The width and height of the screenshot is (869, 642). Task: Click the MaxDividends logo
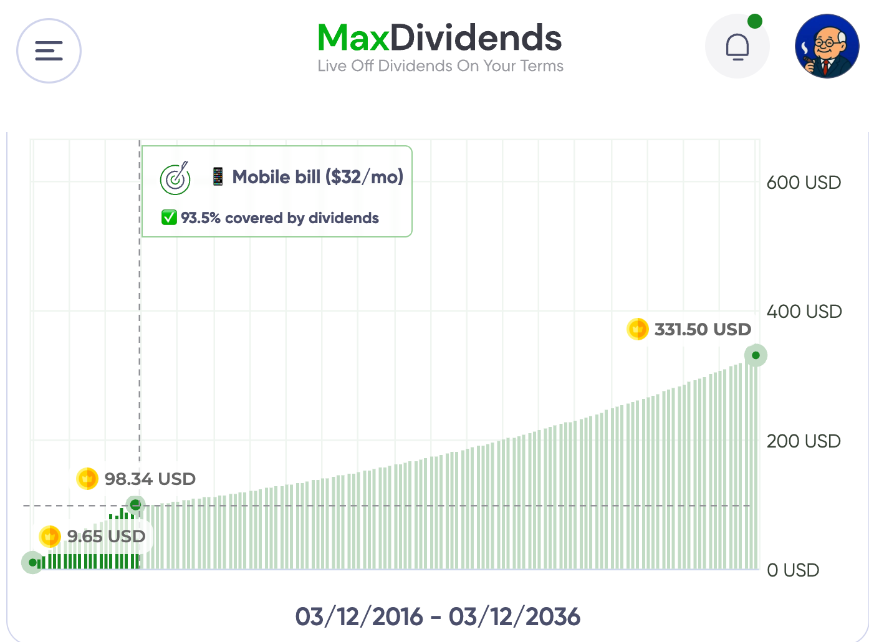tap(440, 37)
